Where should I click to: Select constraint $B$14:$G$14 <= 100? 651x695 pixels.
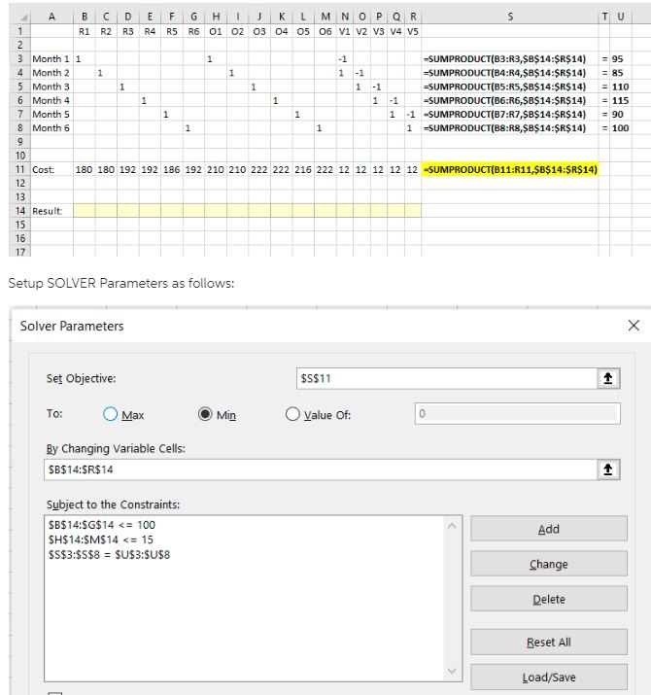click(102, 525)
